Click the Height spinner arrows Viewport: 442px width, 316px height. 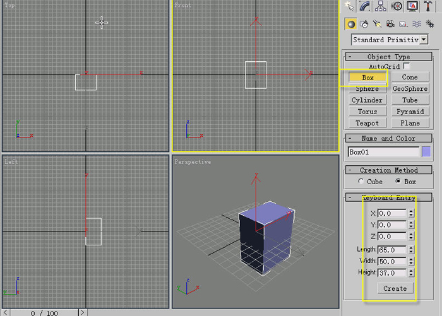411,273
